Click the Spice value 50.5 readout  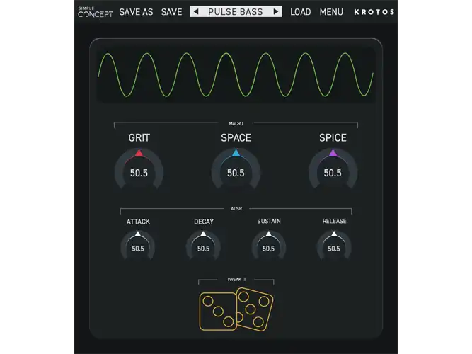pyautogui.click(x=333, y=173)
